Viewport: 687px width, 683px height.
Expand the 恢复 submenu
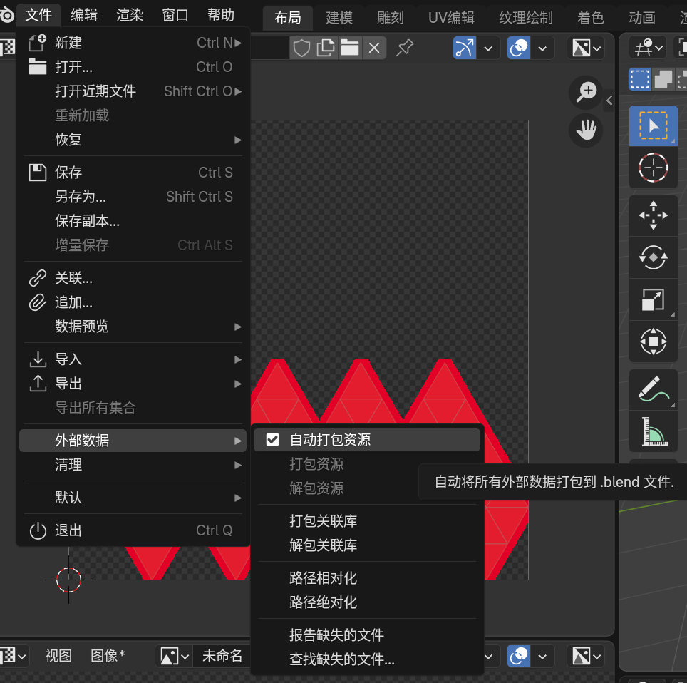tap(133, 140)
